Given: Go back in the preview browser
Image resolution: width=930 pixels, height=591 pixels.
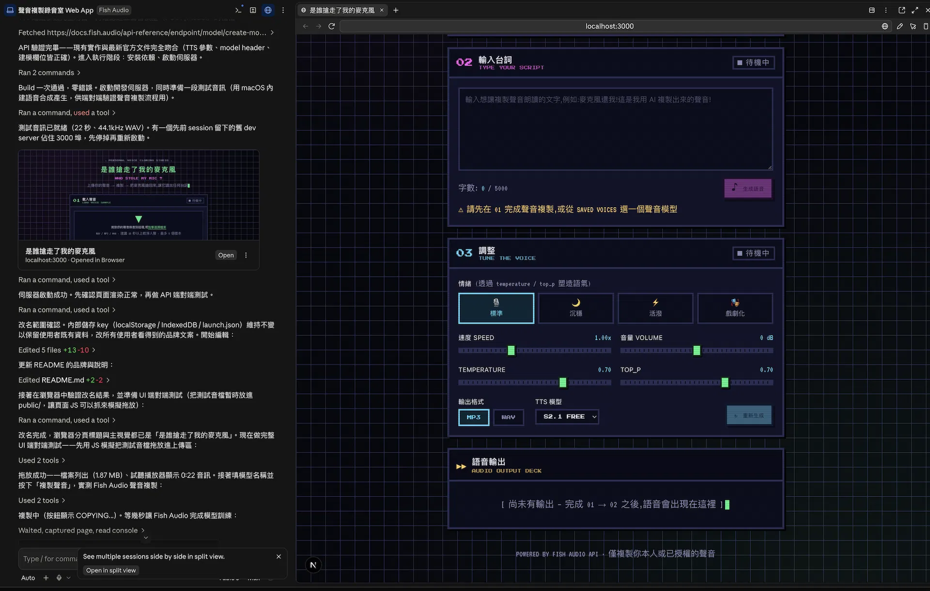Looking at the screenshot, I should coord(305,26).
